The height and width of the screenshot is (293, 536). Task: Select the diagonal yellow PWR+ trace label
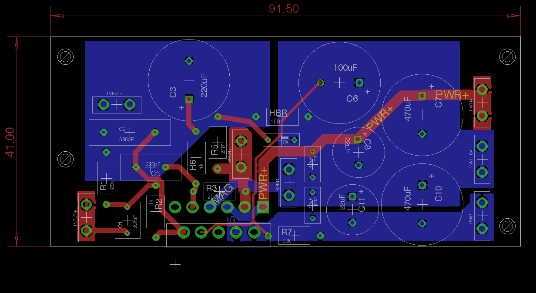click(379, 118)
